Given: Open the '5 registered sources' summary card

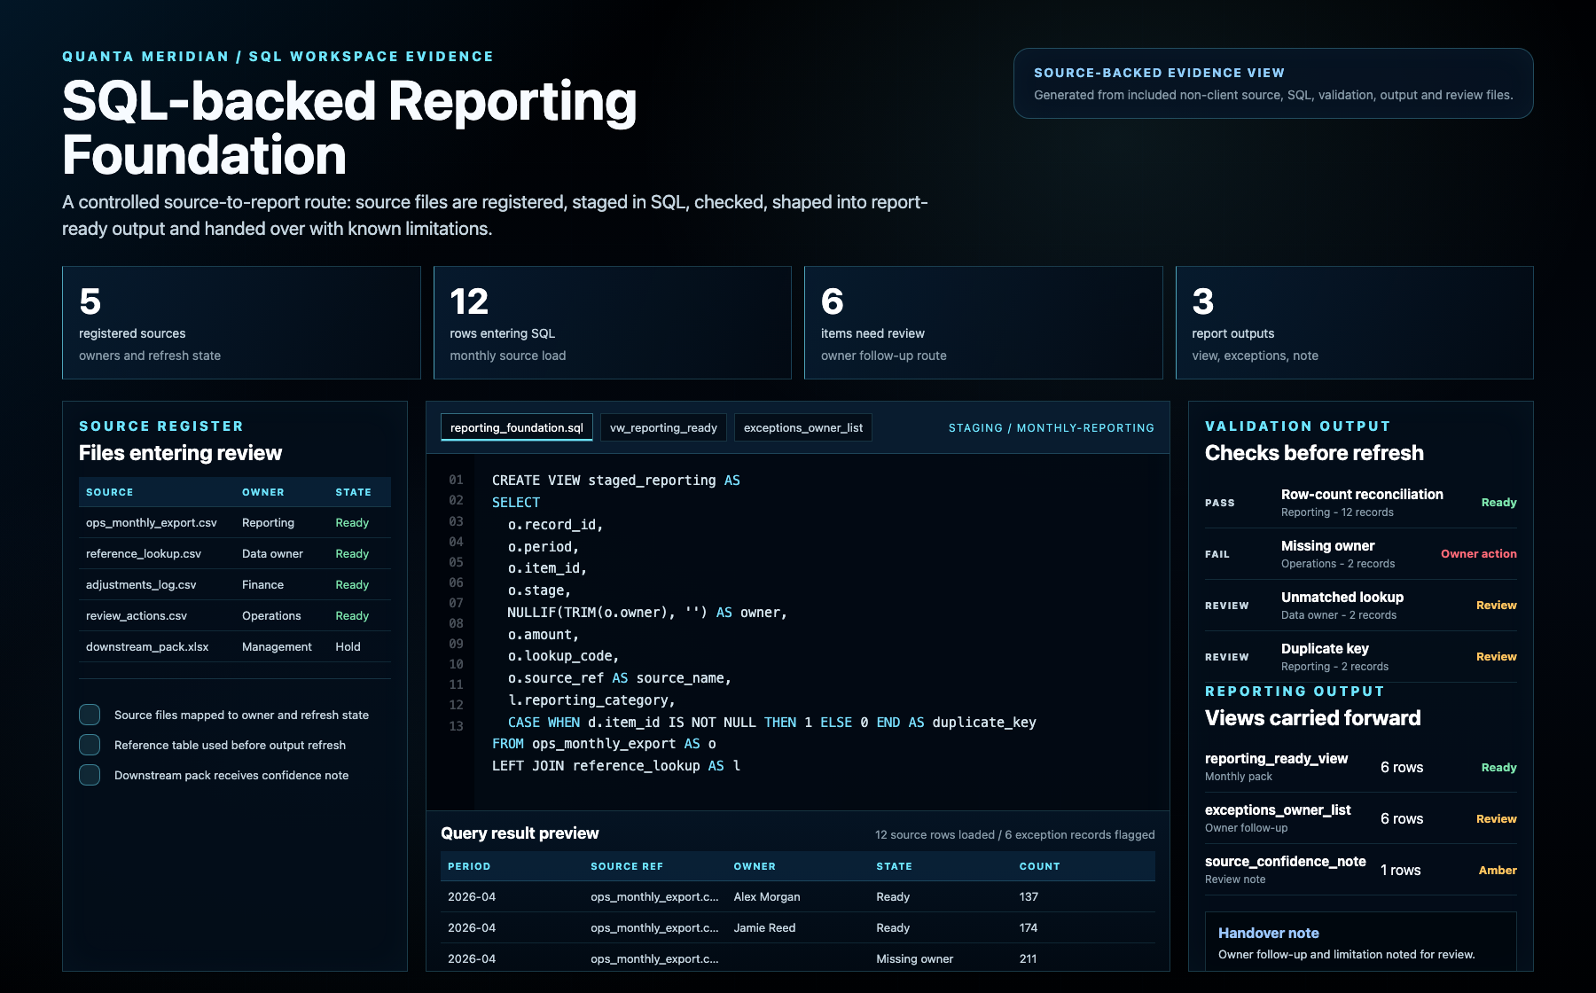Looking at the screenshot, I should [x=241, y=323].
